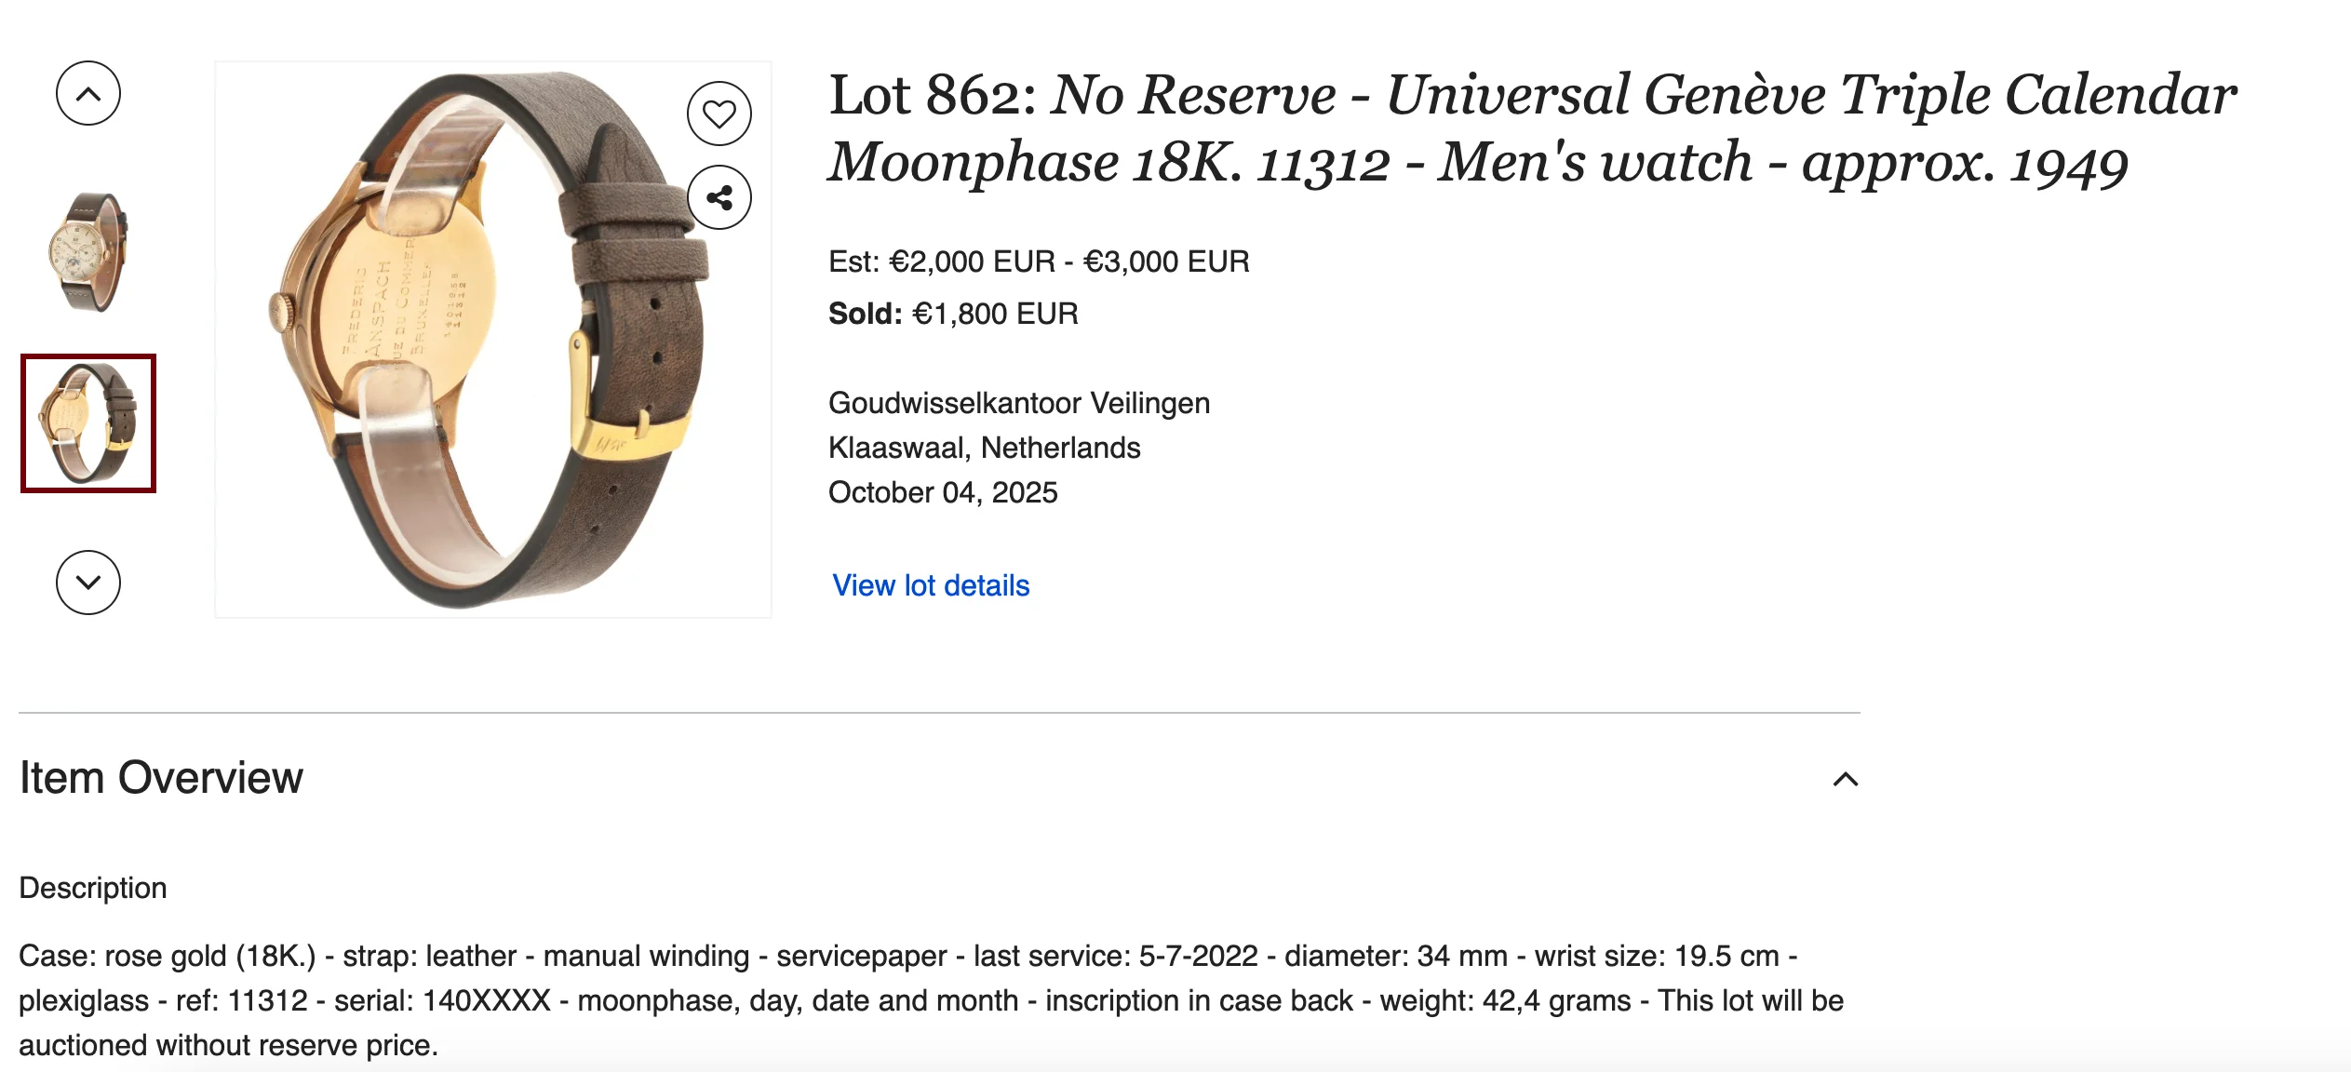Screen dimensions: 2351x1072
Task: Click Goudwisselkantoor Veilingen auction house name
Action: (1019, 403)
